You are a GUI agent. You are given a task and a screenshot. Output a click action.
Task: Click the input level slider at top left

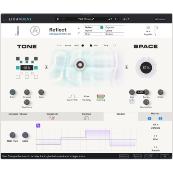click(x=18, y=31)
